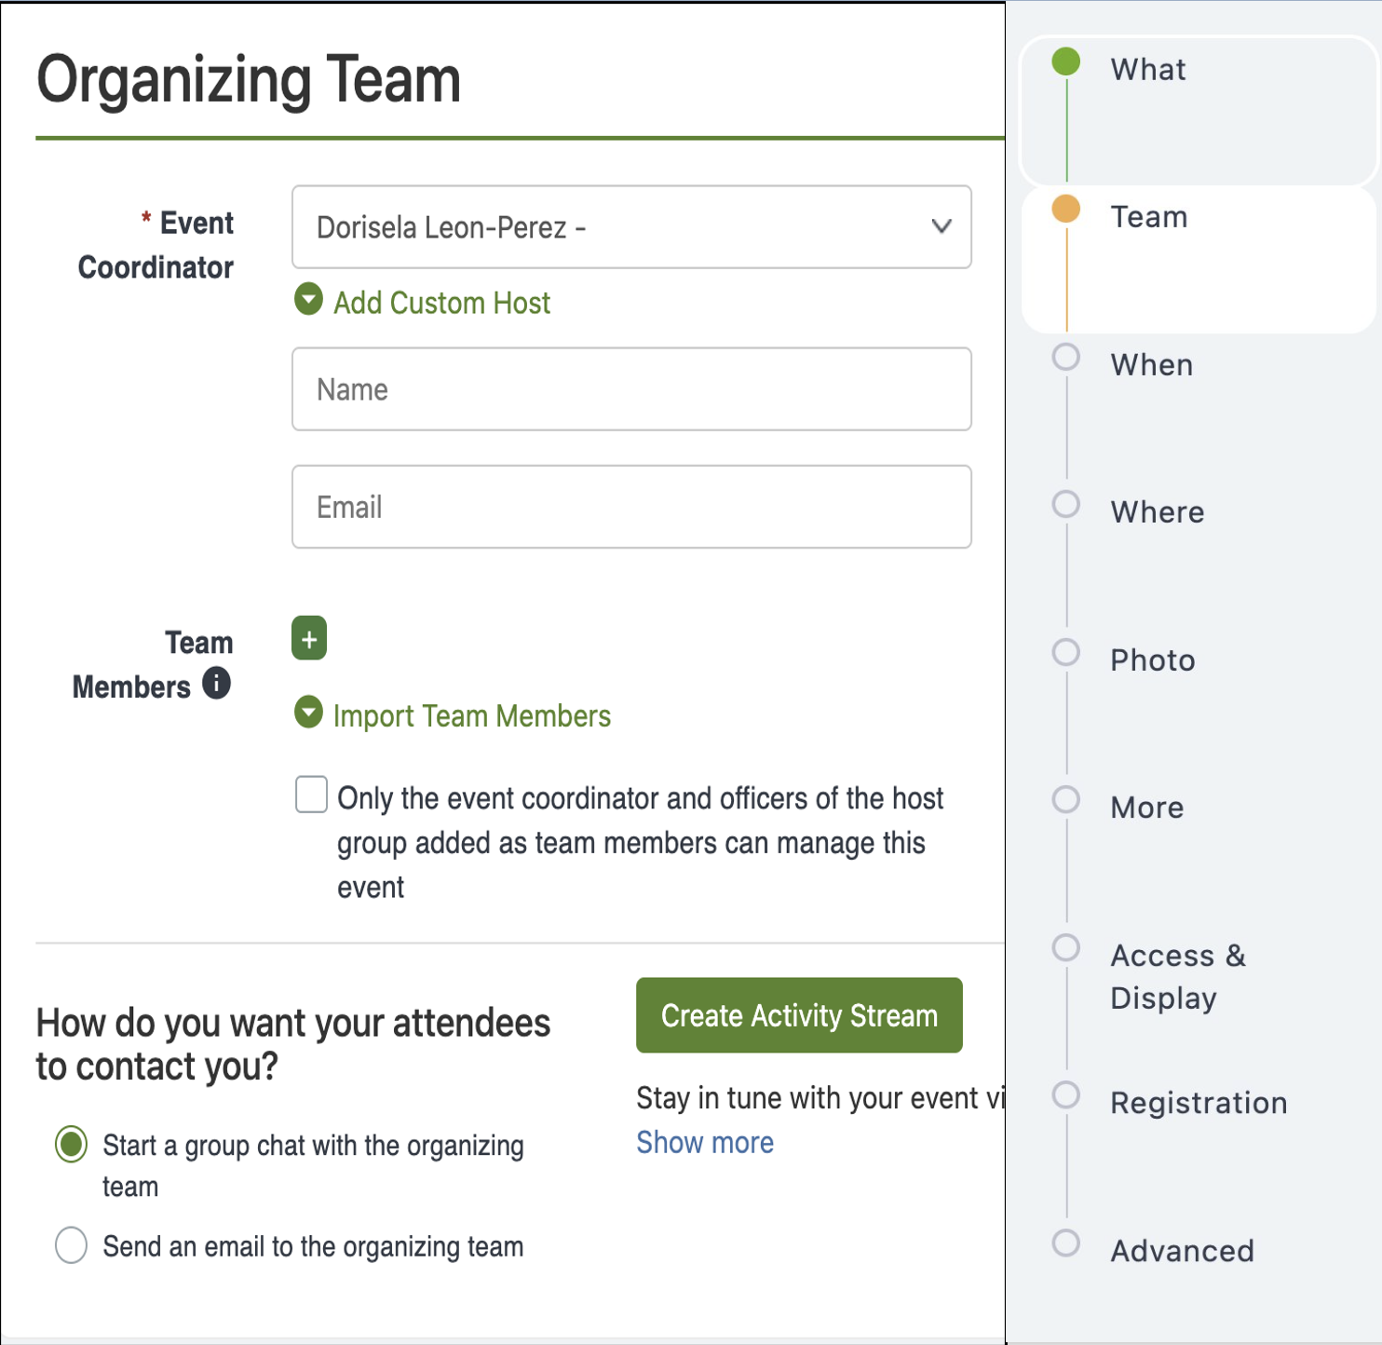Navigate to the Where step
This screenshot has width=1382, height=1345.
[1064, 504]
